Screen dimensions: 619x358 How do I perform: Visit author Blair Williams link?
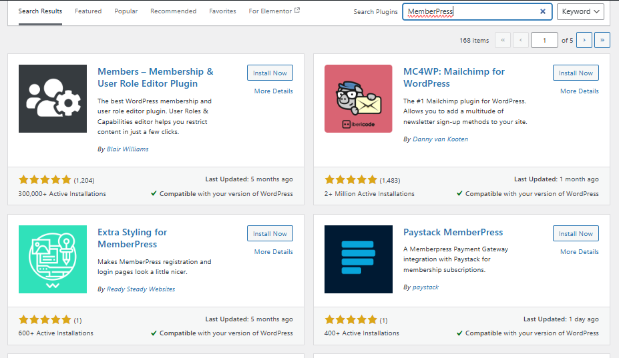128,149
